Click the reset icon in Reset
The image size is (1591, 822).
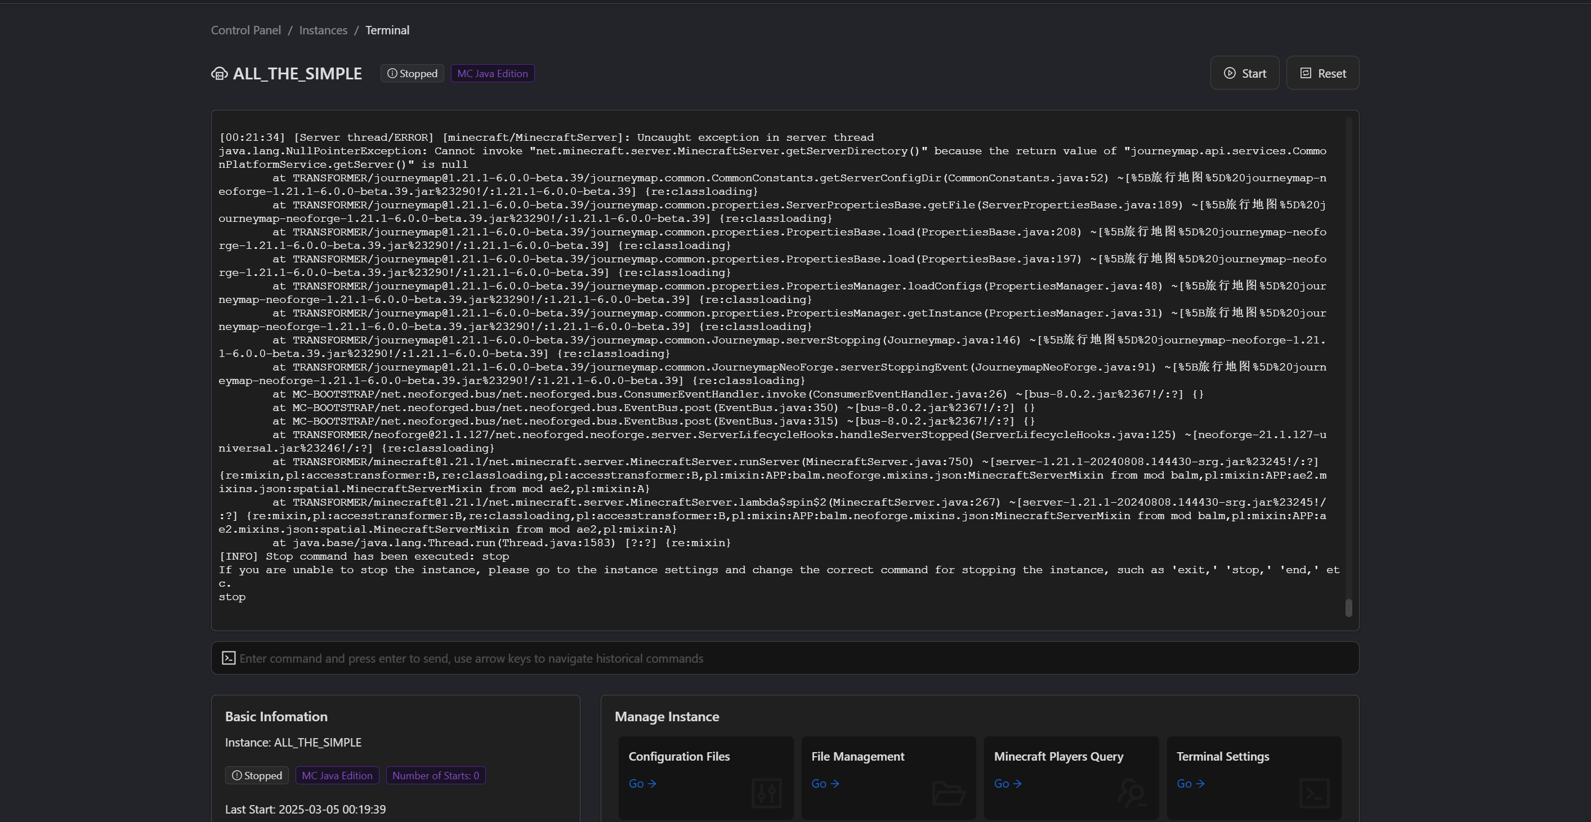(1306, 73)
